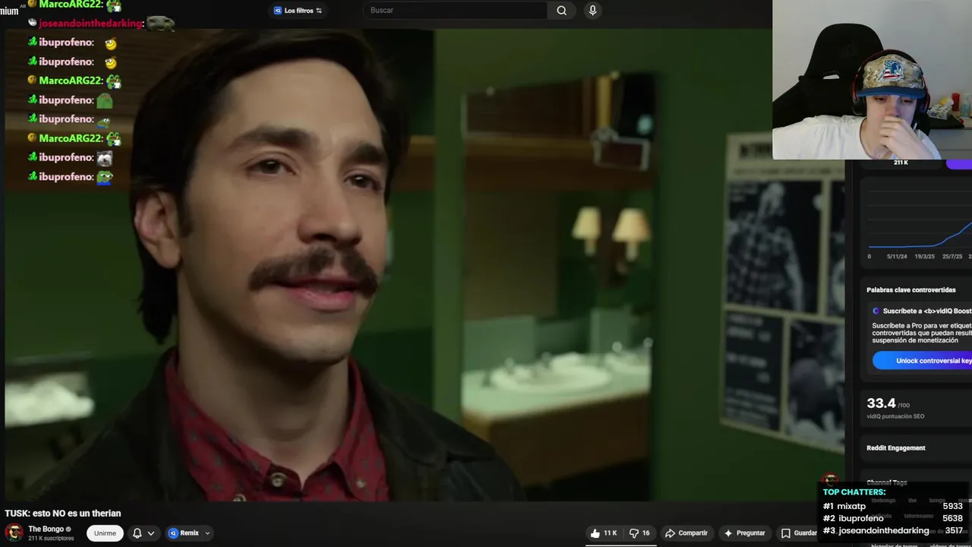Click the 33.4 vidIQ SEO score
This screenshot has height=547, width=972.
[881, 403]
